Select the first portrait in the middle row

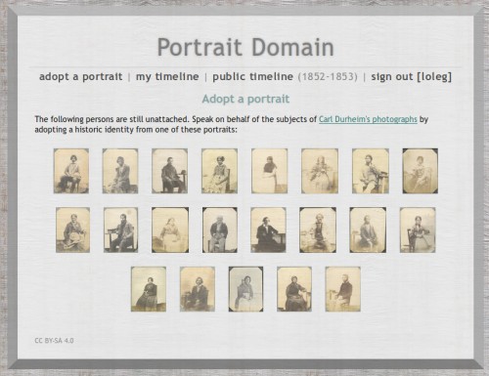[x=73, y=230]
